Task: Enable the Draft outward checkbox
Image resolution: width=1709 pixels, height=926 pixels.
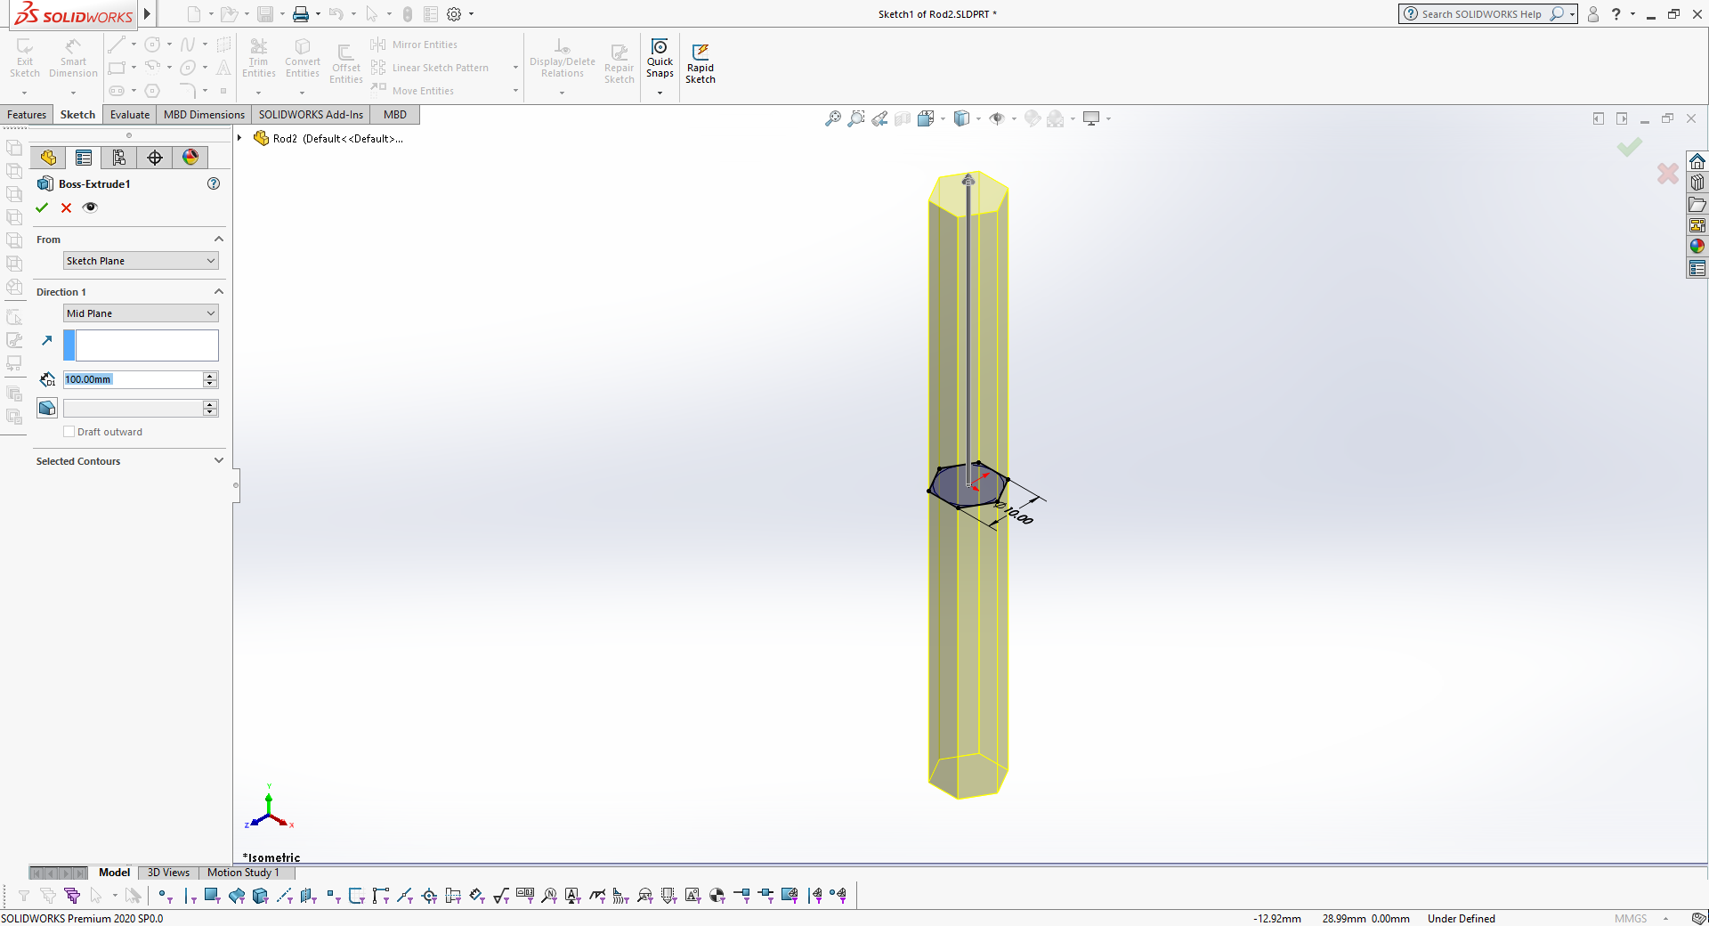Action: [69, 432]
